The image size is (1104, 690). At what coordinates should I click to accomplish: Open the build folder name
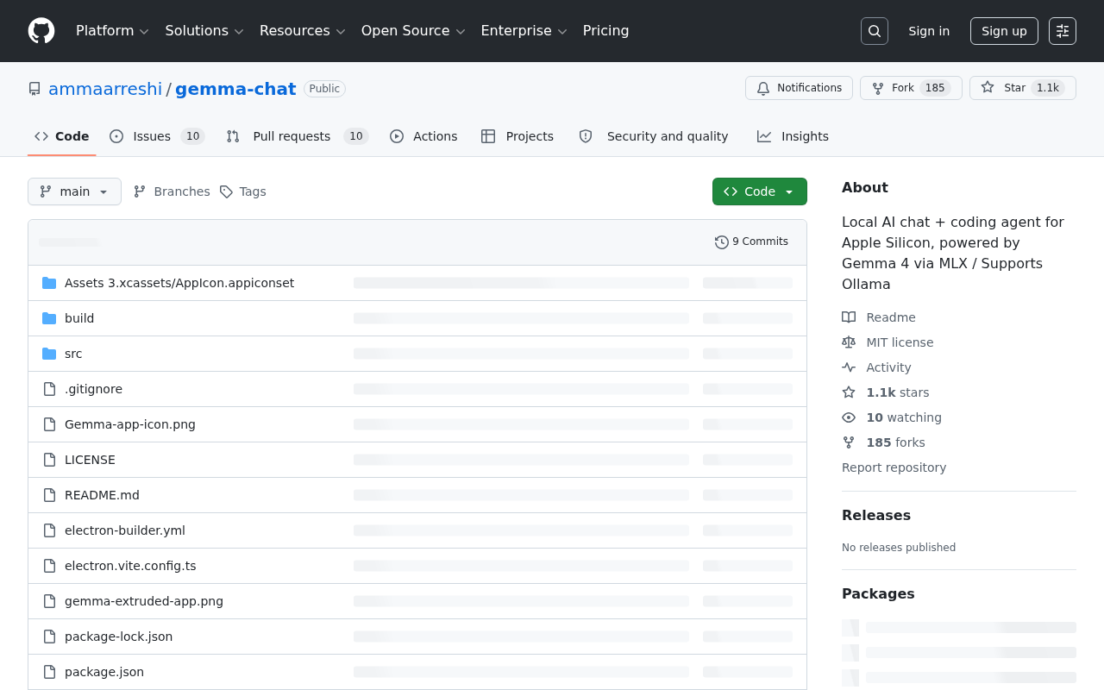click(x=79, y=318)
